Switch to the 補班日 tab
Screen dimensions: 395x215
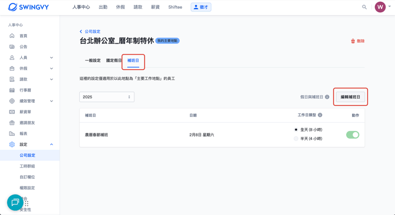coord(133,61)
